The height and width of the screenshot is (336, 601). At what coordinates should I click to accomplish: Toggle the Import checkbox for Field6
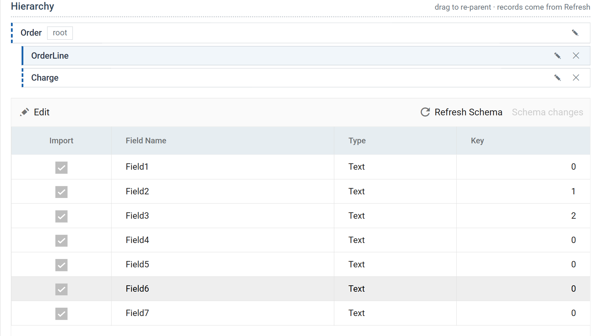61,289
